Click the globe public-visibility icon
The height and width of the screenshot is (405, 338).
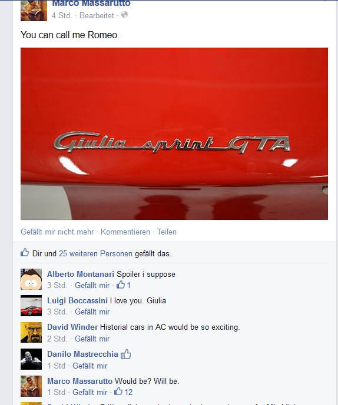point(124,15)
